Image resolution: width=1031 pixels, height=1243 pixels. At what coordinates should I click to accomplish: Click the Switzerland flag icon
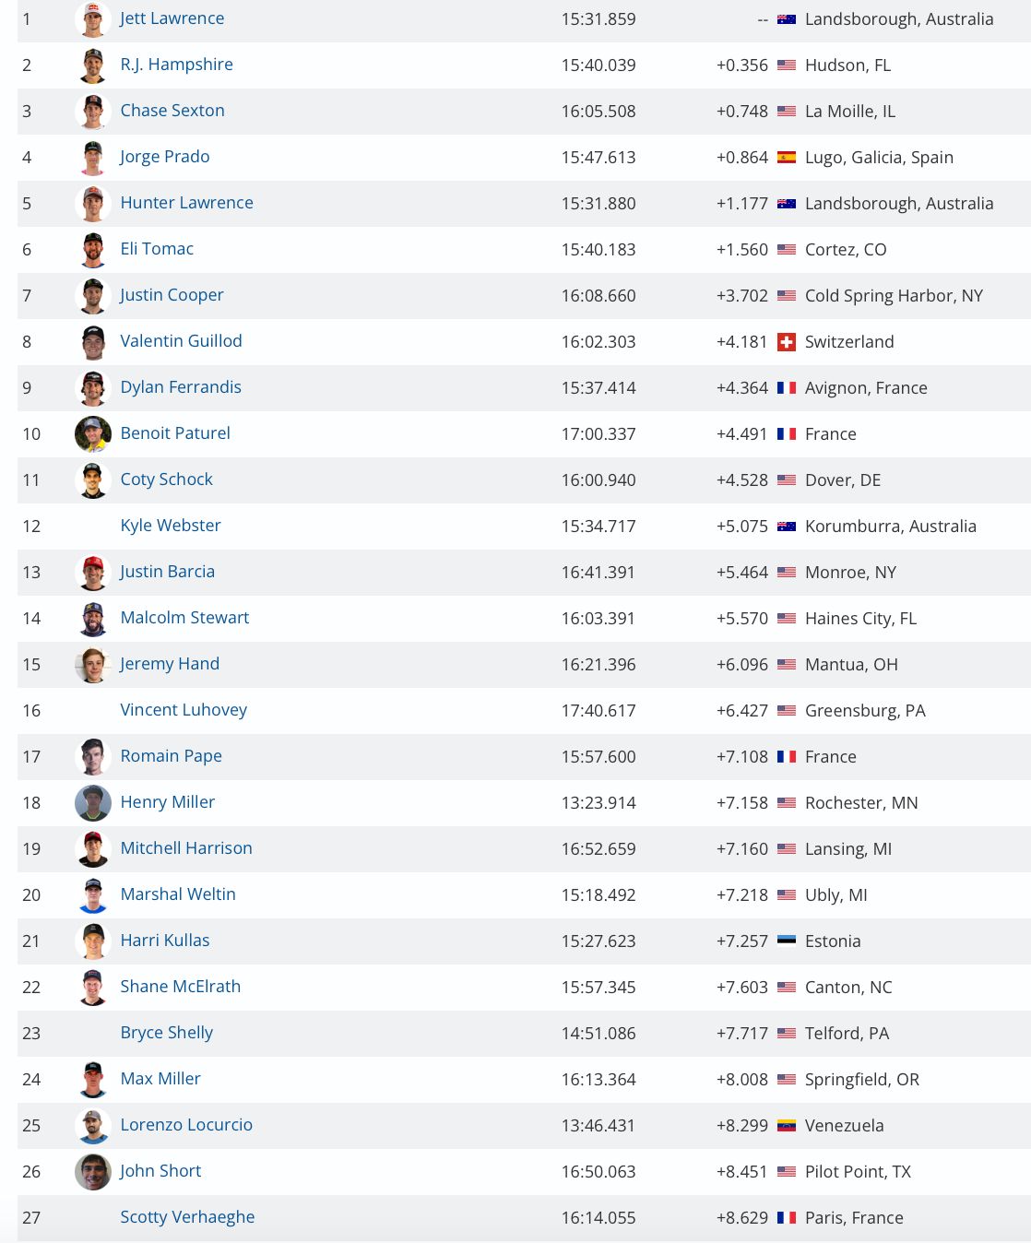787,342
